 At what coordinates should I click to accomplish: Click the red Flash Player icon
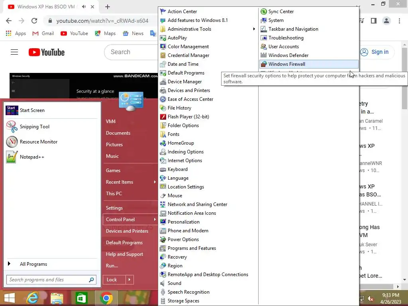tap(163, 117)
